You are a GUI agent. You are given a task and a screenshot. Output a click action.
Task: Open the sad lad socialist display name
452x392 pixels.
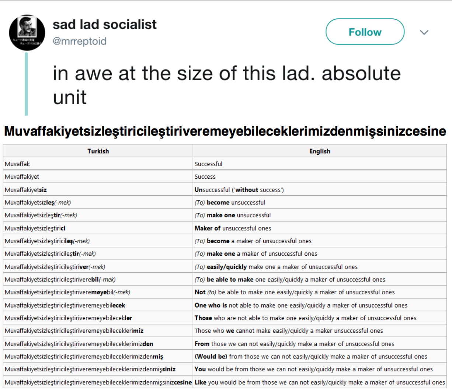pyautogui.click(x=104, y=24)
